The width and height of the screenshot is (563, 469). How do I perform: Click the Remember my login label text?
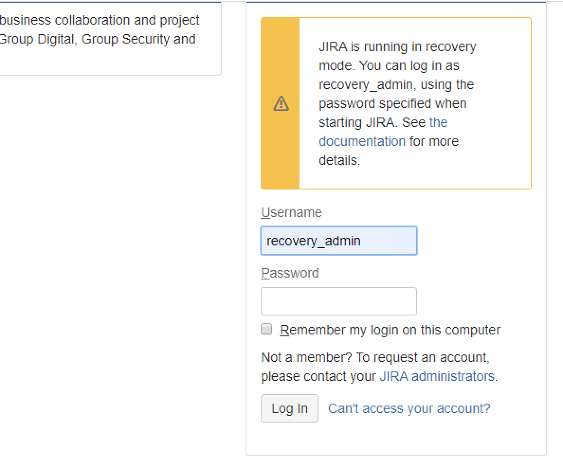(x=390, y=330)
